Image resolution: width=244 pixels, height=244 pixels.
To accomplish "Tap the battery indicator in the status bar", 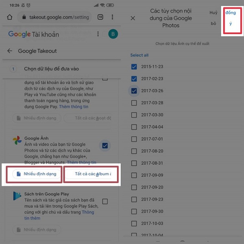I will (110, 5).
